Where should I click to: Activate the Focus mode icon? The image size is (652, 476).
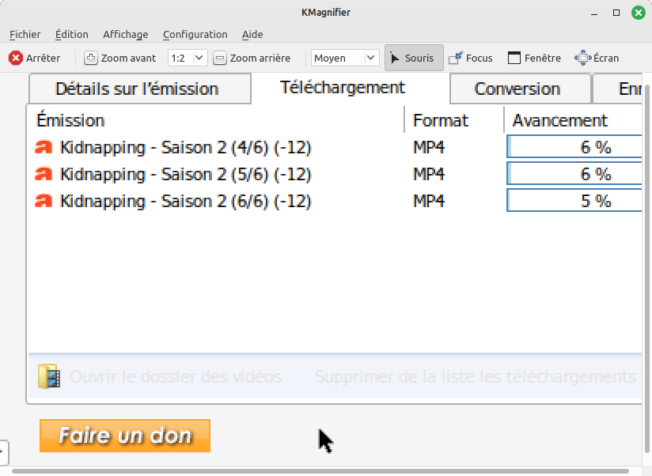tap(456, 58)
